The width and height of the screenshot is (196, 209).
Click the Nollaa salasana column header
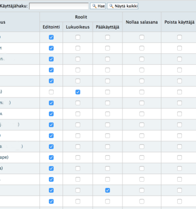coord(142,22)
